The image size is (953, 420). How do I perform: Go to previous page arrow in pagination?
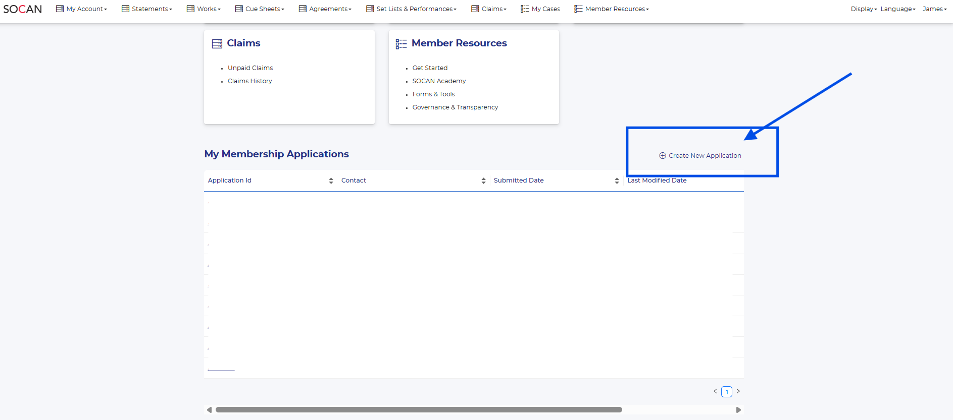click(x=715, y=391)
